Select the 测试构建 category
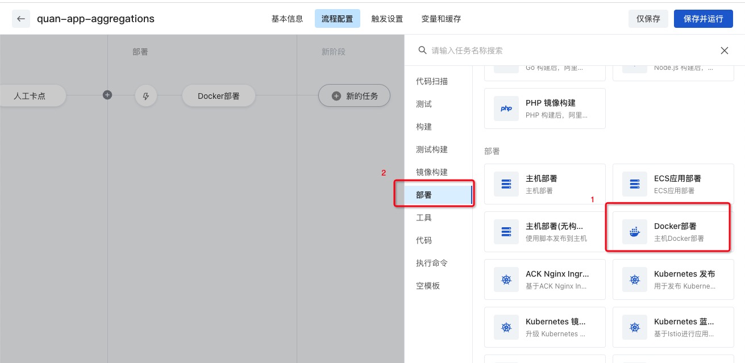The image size is (745, 363). pos(432,149)
